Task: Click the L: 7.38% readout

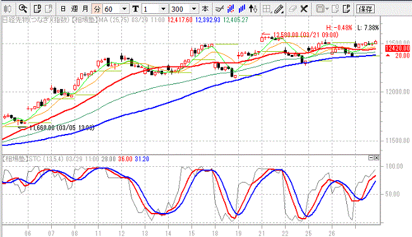Action: (x=368, y=28)
